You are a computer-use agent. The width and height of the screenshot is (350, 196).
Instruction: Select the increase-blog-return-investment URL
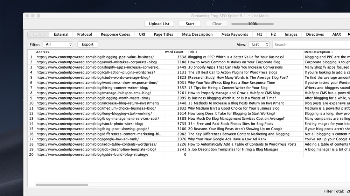(98, 103)
